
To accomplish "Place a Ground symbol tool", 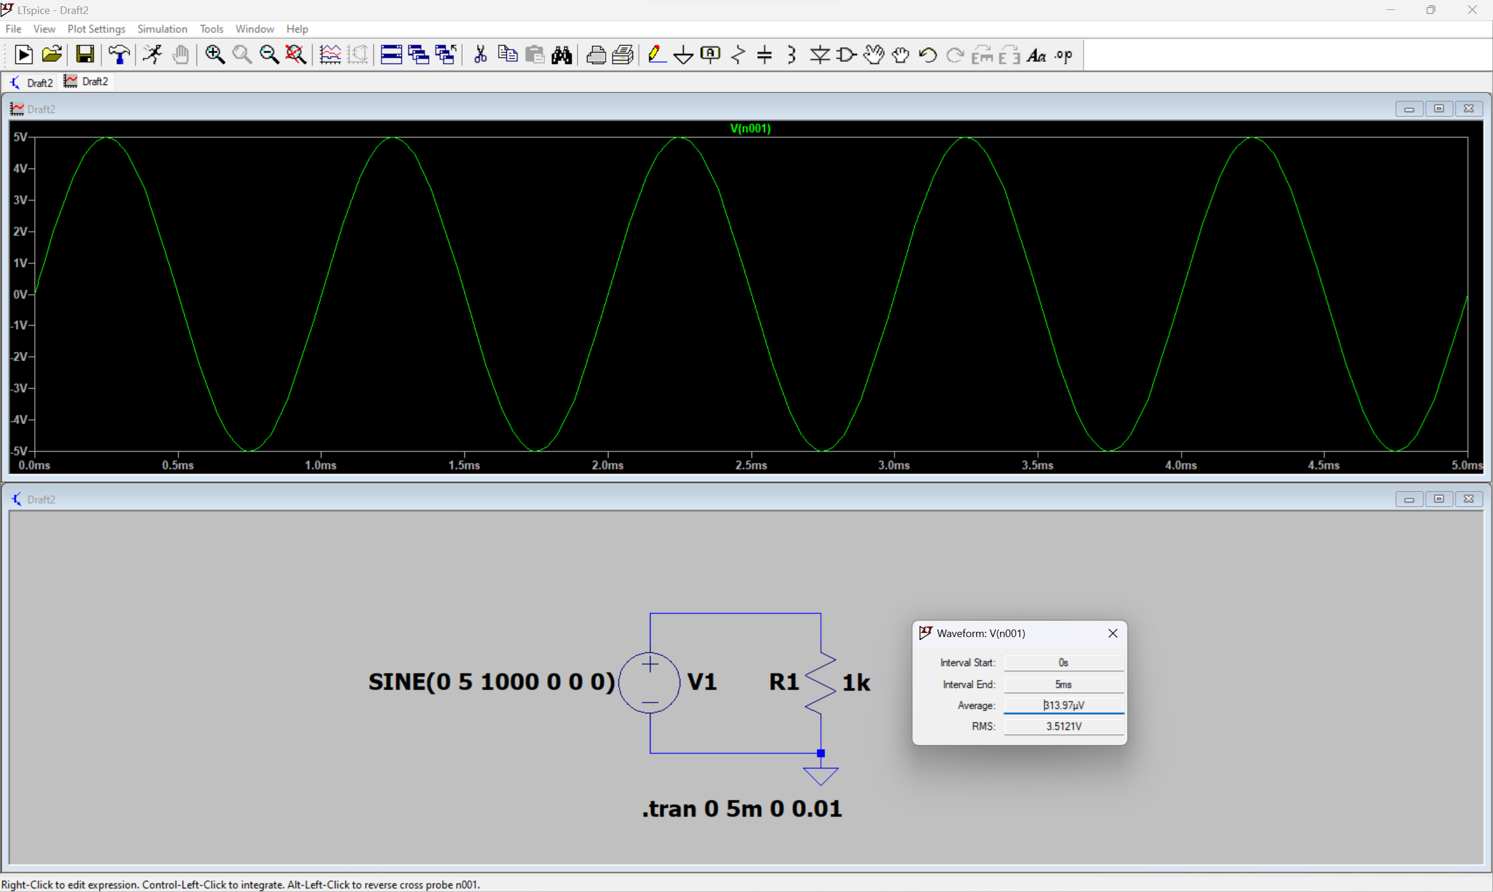I will point(683,55).
